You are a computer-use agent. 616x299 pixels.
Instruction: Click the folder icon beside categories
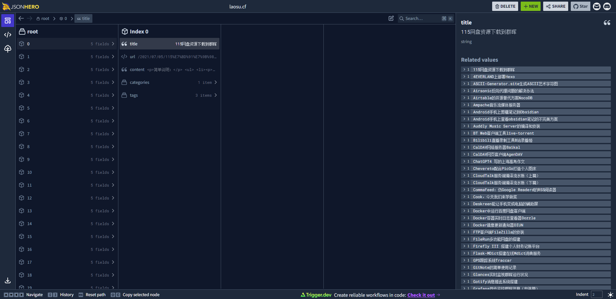[124, 82]
